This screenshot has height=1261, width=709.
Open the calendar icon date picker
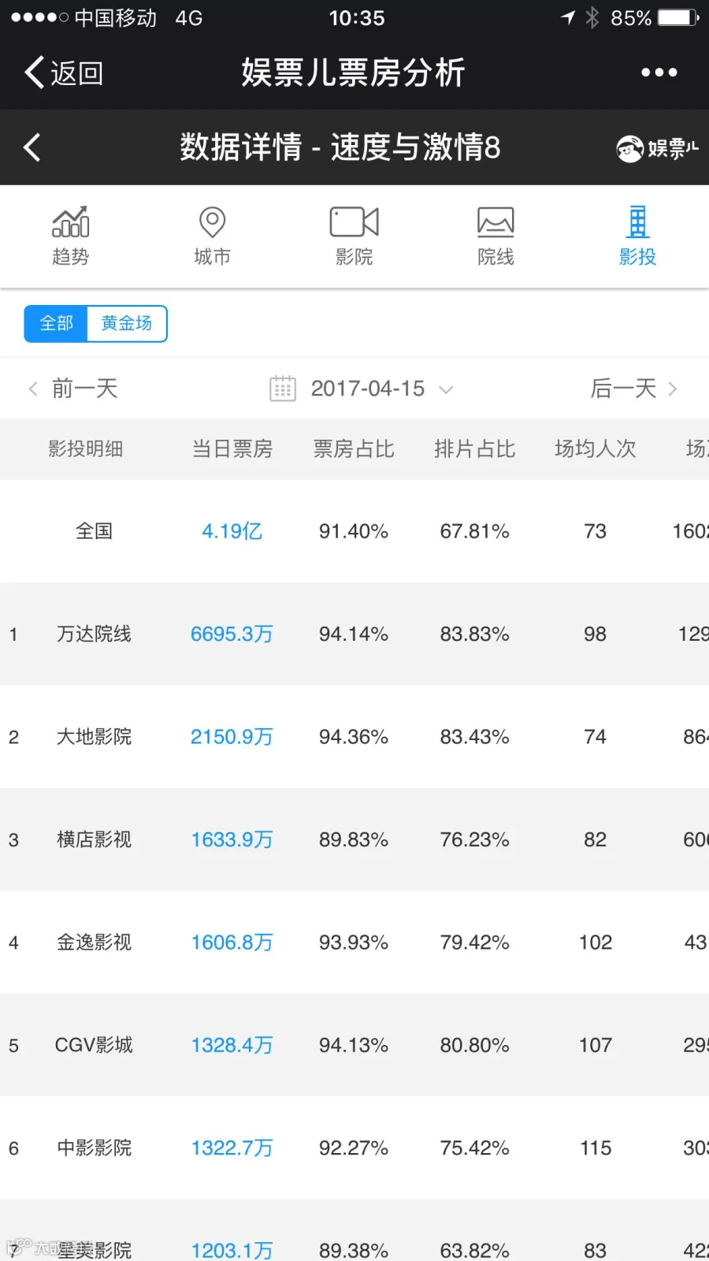(x=283, y=389)
